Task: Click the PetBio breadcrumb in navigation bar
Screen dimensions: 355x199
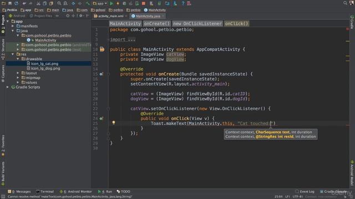Action: tap(10, 10)
